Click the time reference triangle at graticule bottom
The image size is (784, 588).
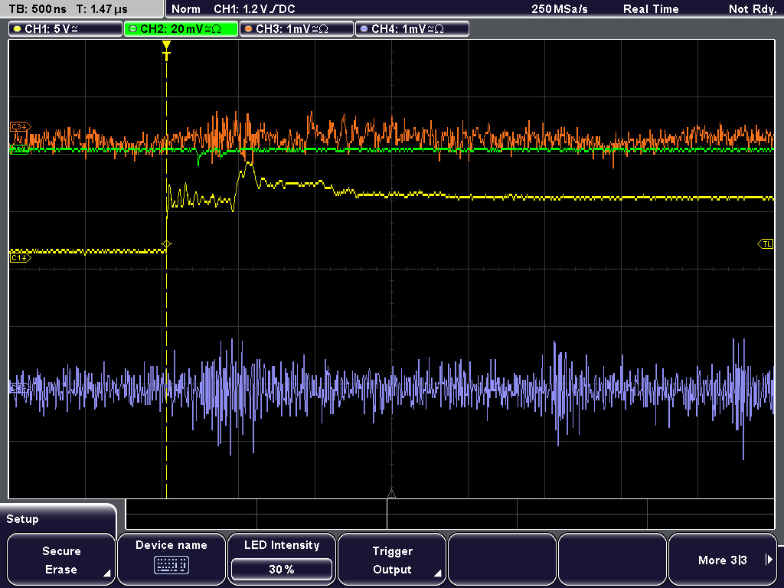391,494
